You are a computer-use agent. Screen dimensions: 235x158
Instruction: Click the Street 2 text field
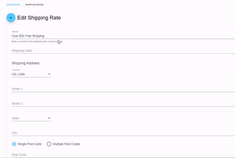pyautogui.click(x=117, y=104)
